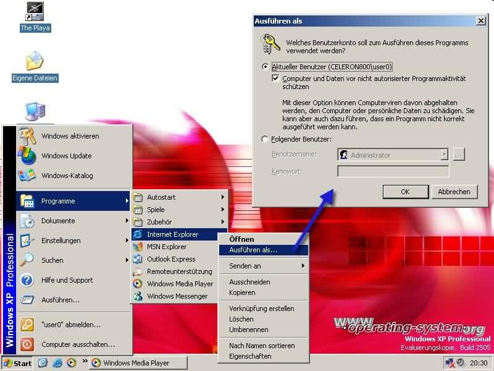Launch Media Player from Quick Launch bar
The image size is (494, 371).
[72, 363]
